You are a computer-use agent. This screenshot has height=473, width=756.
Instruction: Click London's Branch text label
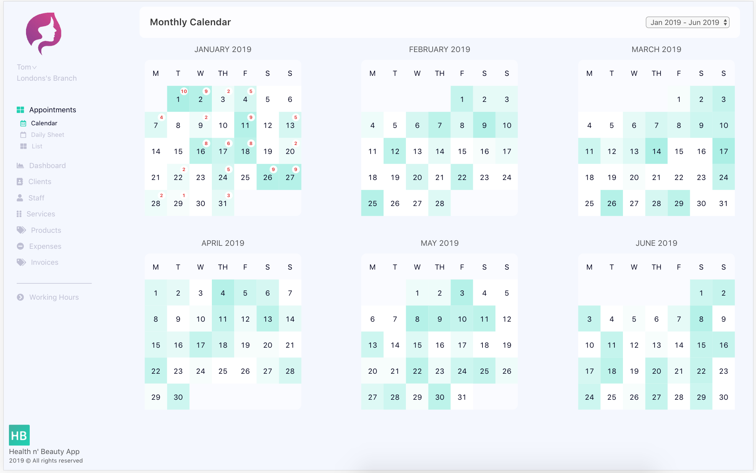tap(47, 78)
